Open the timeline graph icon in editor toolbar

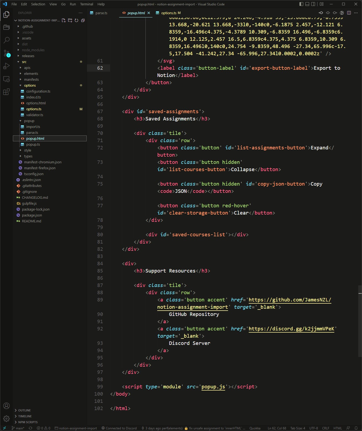click(342, 13)
